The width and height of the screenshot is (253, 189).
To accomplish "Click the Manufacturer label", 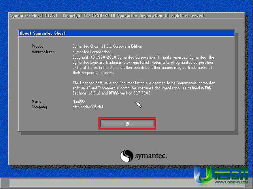I will click(x=43, y=52).
